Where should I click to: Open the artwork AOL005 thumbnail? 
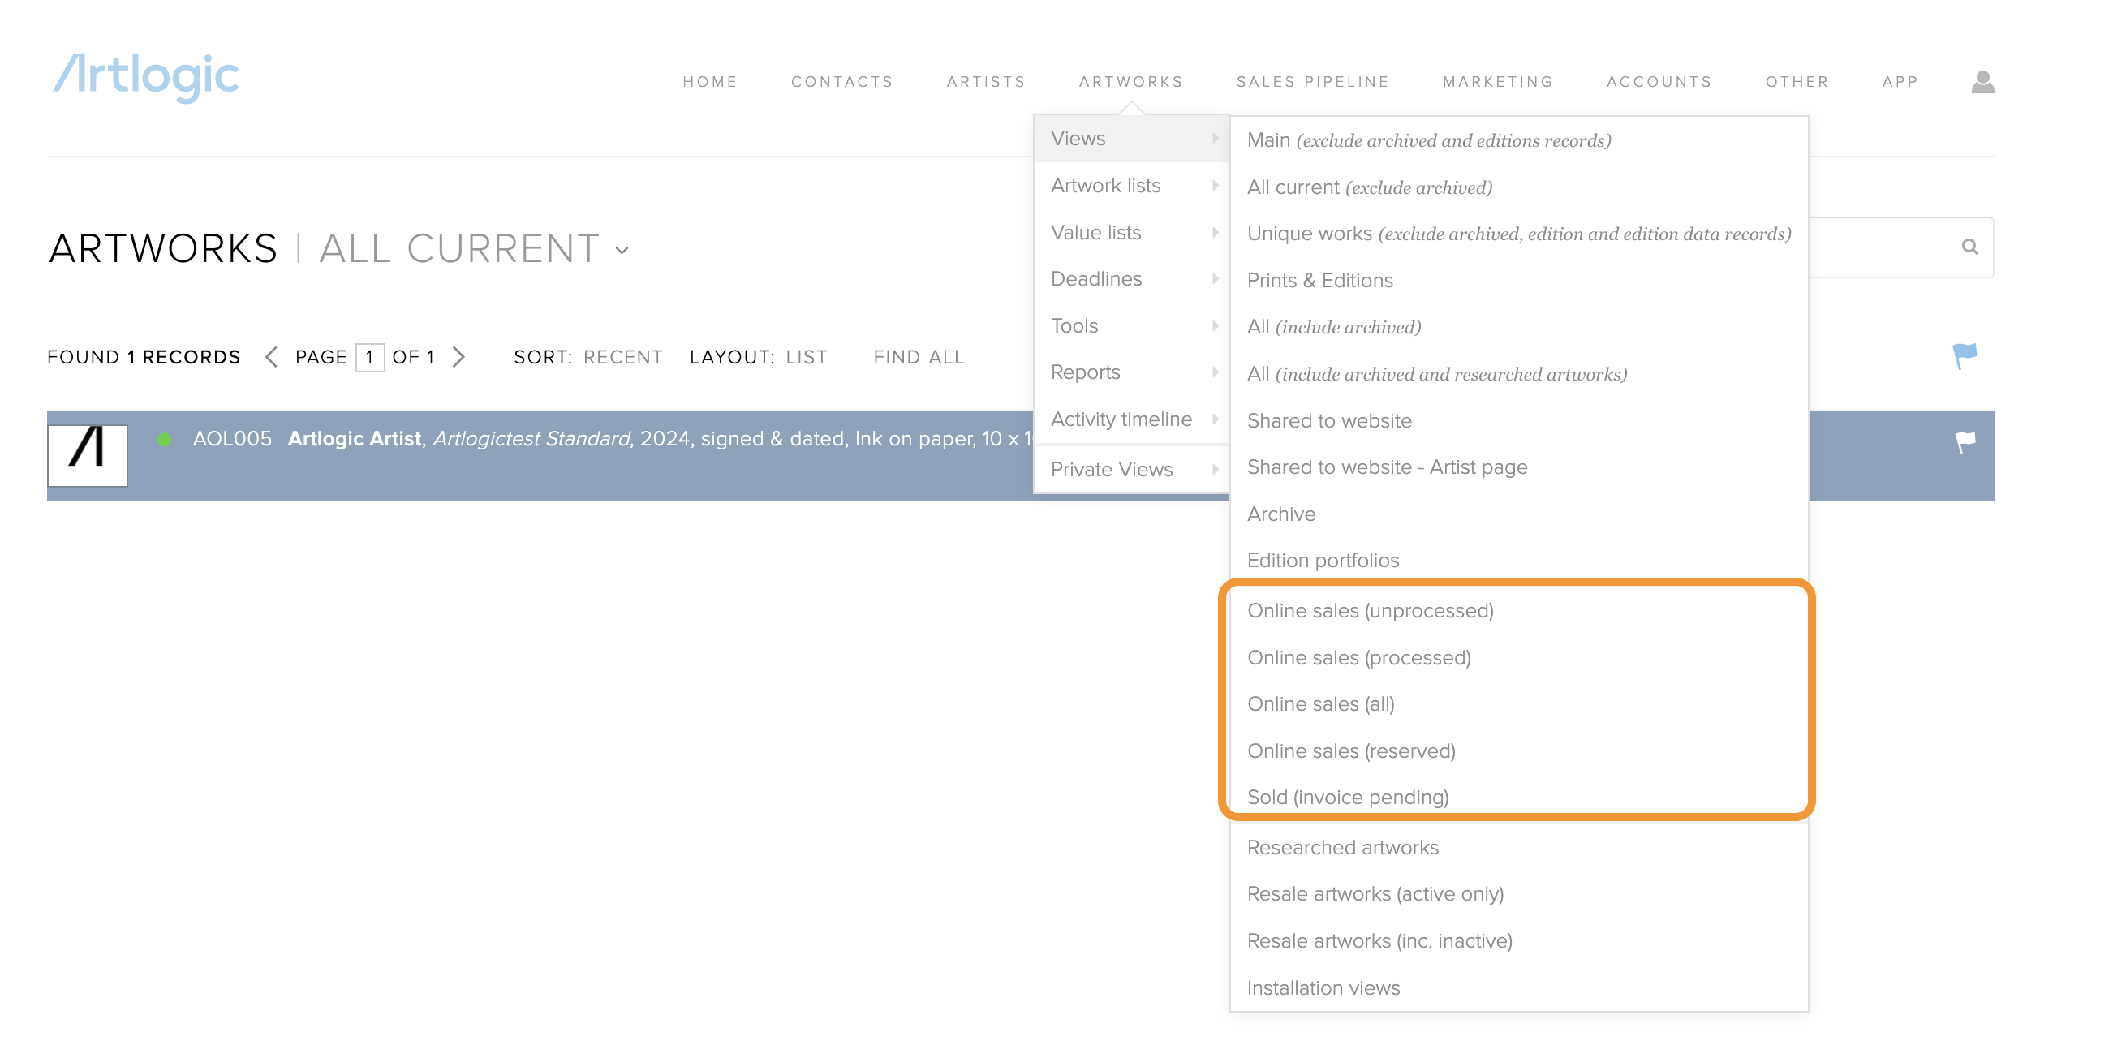coord(88,454)
